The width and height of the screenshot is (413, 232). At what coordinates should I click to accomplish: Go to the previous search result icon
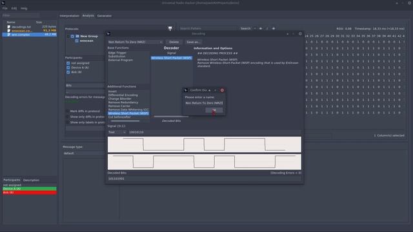(261, 28)
